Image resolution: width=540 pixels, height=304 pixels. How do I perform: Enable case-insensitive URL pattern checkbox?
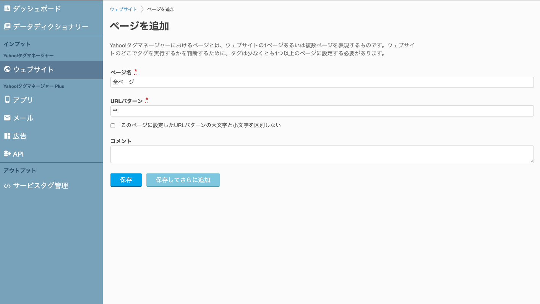(x=113, y=126)
